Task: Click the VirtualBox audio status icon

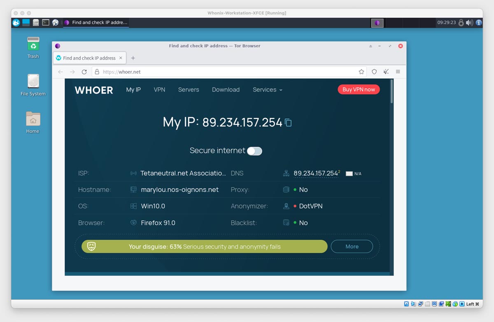Action: pyautogui.click(x=413, y=304)
